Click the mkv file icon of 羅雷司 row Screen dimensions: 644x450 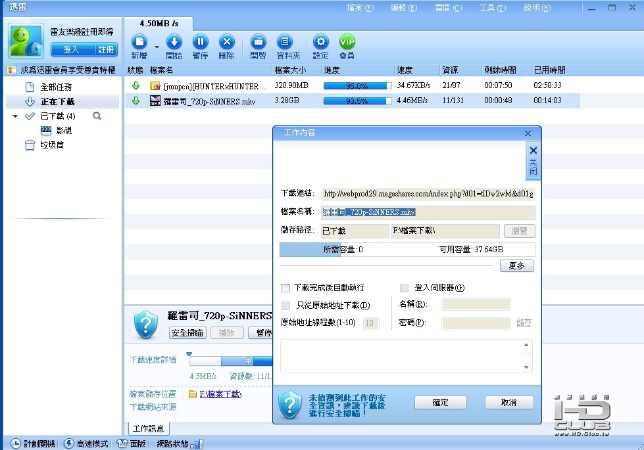[155, 101]
